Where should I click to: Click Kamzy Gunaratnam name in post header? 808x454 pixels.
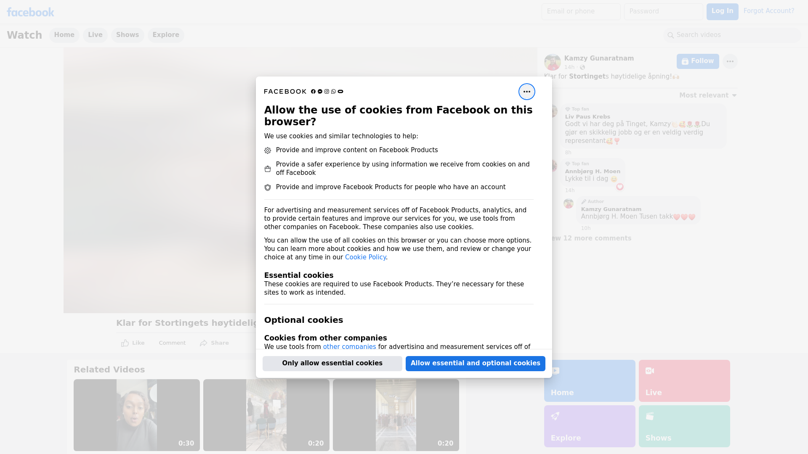click(599, 58)
